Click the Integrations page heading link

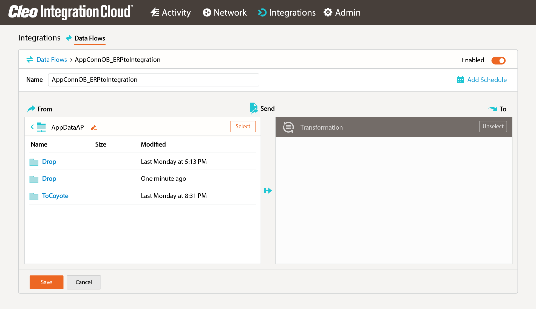39,38
